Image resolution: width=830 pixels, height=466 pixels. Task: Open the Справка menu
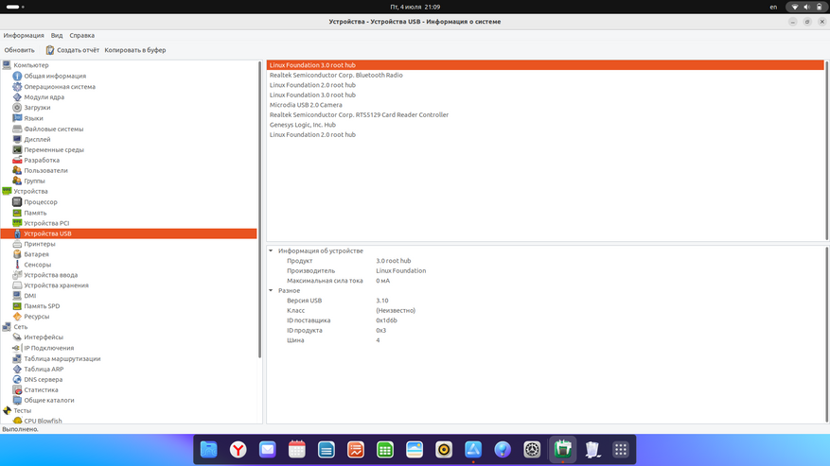82,35
